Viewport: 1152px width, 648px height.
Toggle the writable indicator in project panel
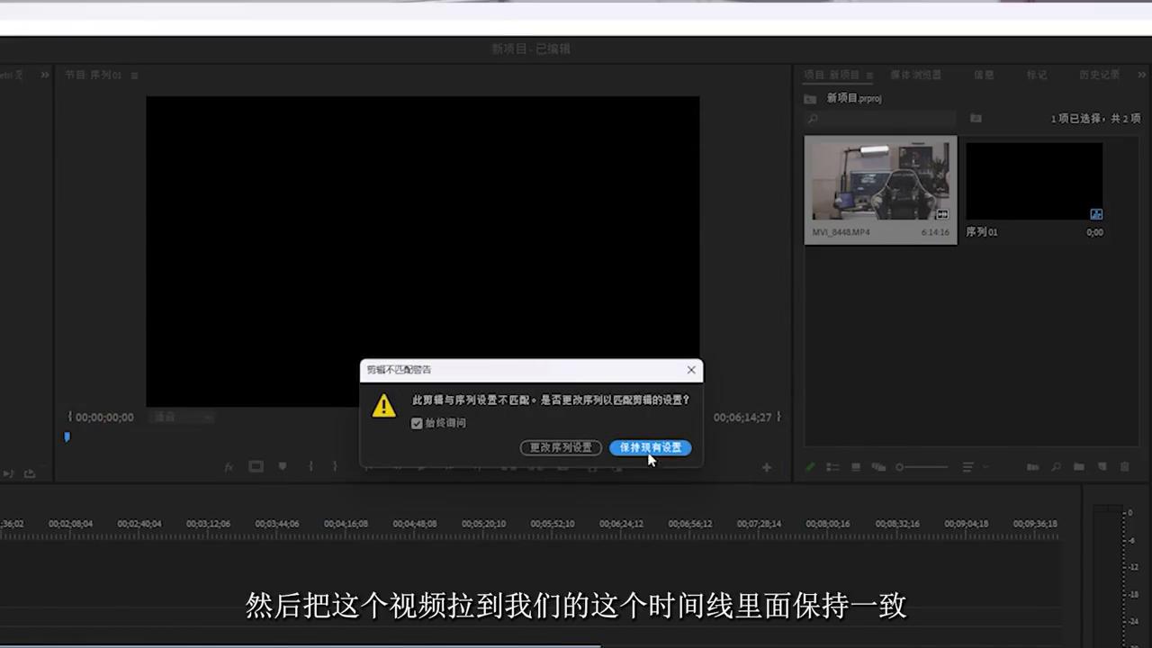(809, 467)
